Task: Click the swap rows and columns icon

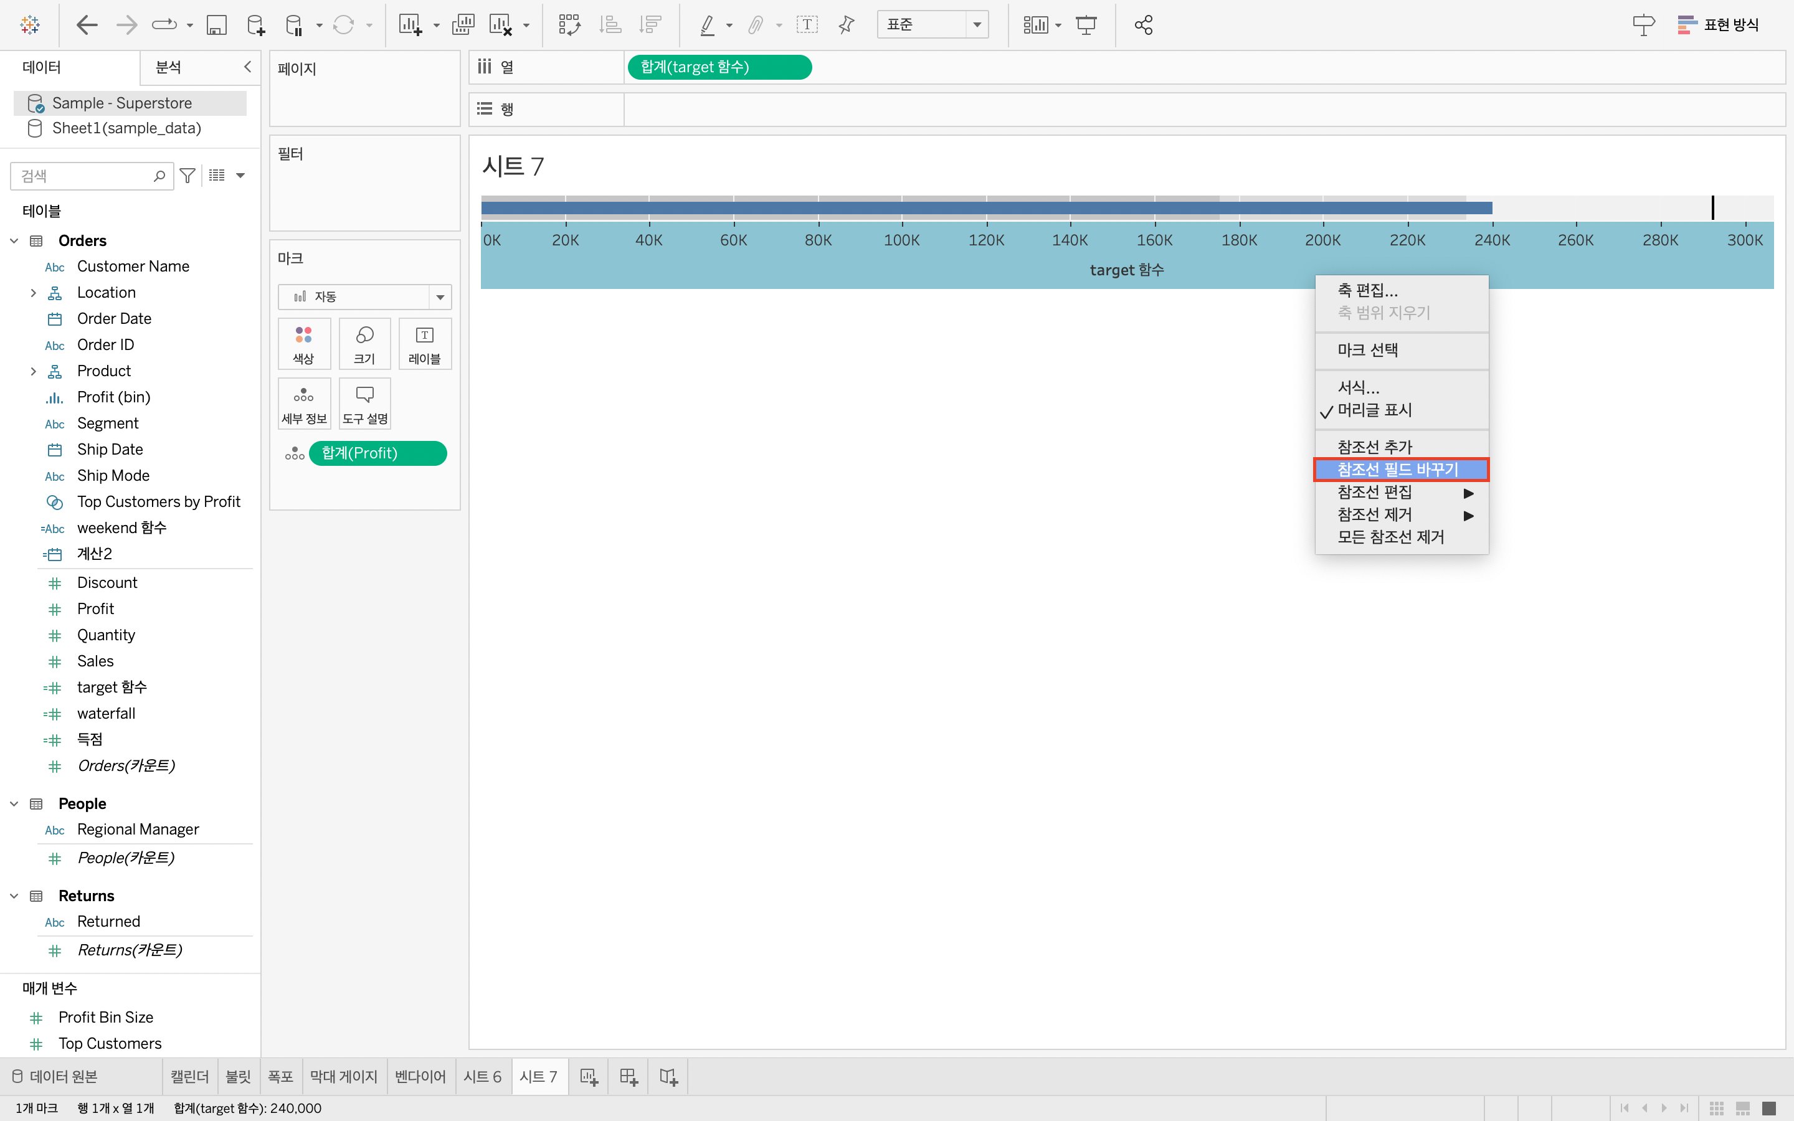Action: 569,25
